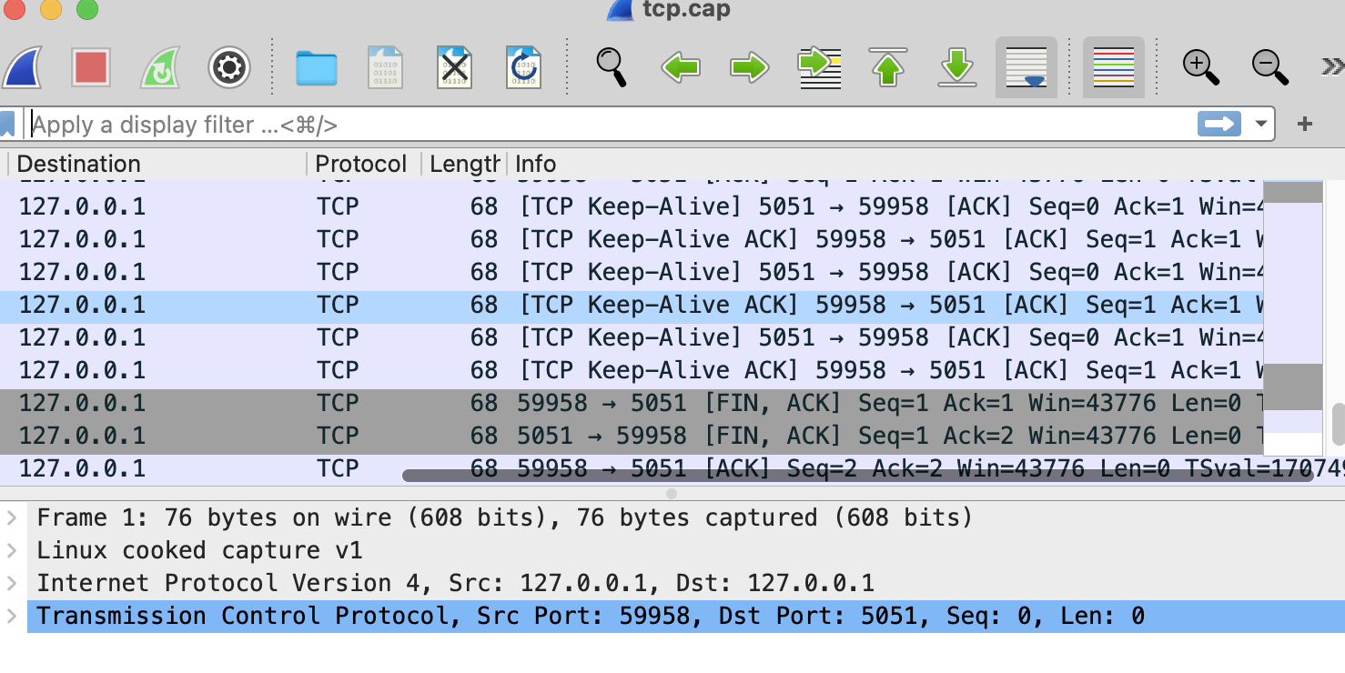Expand the Transmission Control Protocol details
This screenshot has height=673, width=1345.
coord(13,616)
